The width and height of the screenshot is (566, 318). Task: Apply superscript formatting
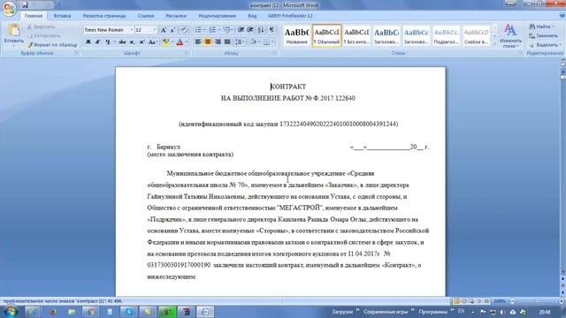(141, 42)
